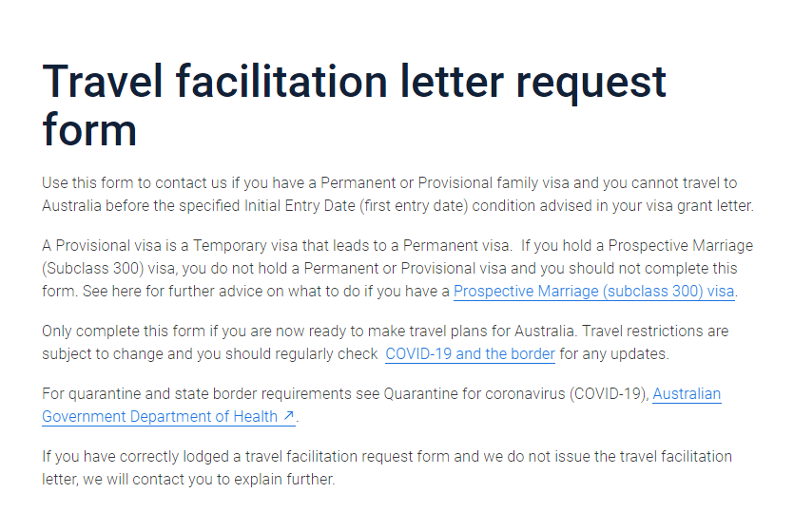Click the text "subject to change and you should regularly check"
This screenshot has width=794, height=512.
[209, 354]
